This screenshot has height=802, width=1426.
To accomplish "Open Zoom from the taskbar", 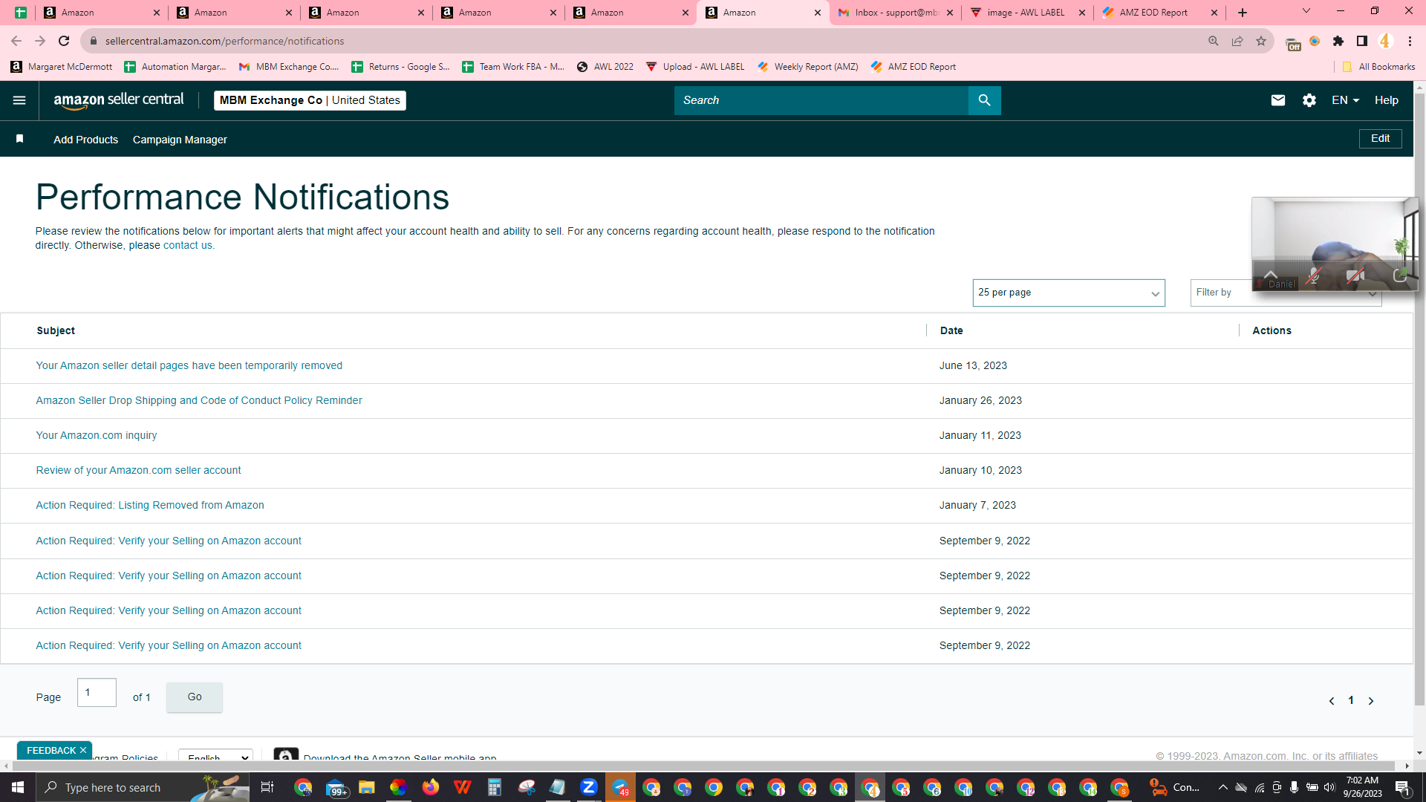I will click(x=589, y=787).
